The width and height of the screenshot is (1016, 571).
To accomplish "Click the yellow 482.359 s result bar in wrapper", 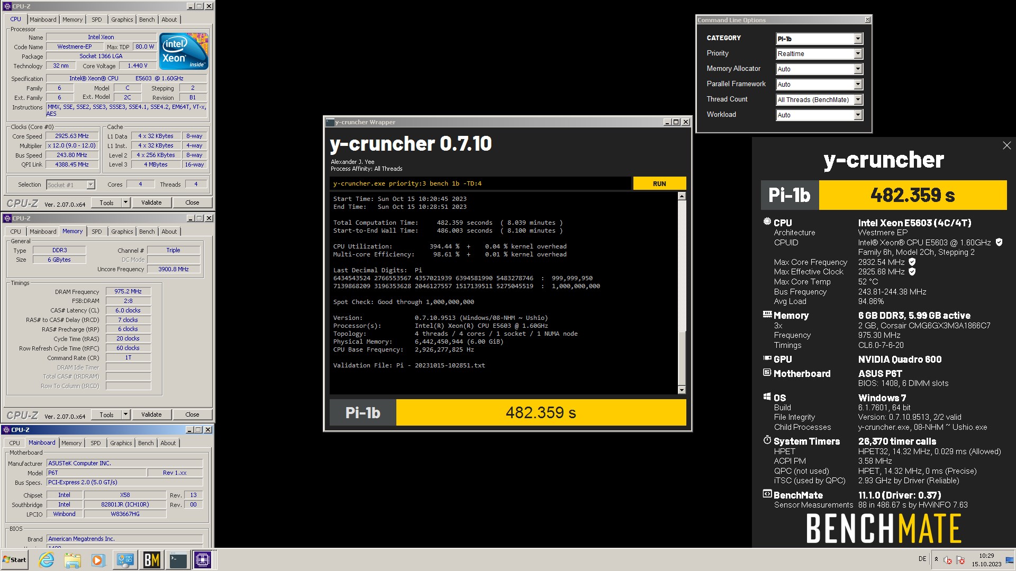I will coord(541,412).
